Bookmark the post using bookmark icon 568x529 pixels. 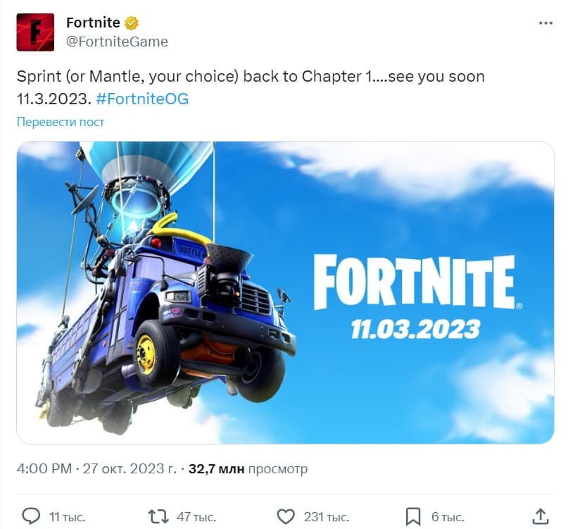click(413, 516)
